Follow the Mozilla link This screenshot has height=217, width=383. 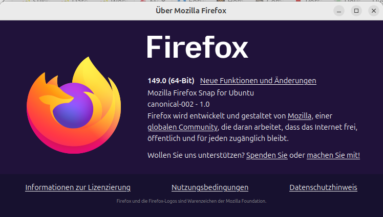click(x=300, y=116)
